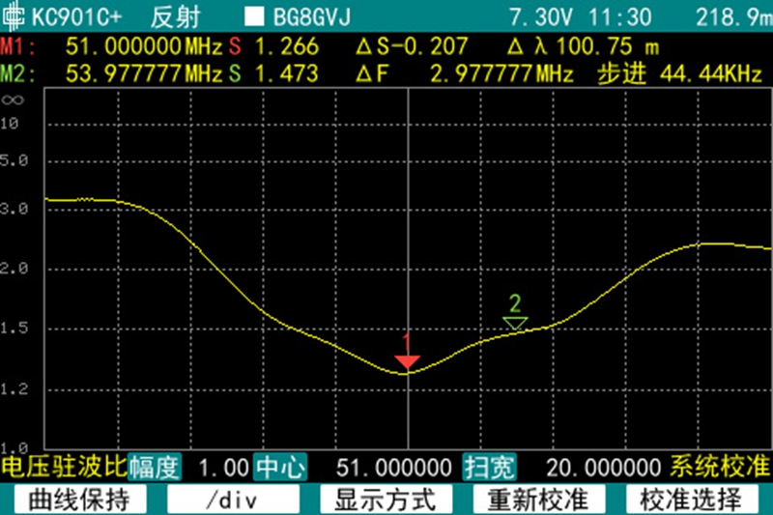The image size is (773, 515).
Task: Click the 电压驻波比 VSWR mode label
Action: pos(63,468)
